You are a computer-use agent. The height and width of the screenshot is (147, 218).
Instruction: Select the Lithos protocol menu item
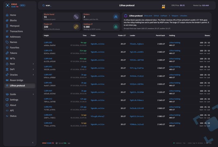(20, 86)
